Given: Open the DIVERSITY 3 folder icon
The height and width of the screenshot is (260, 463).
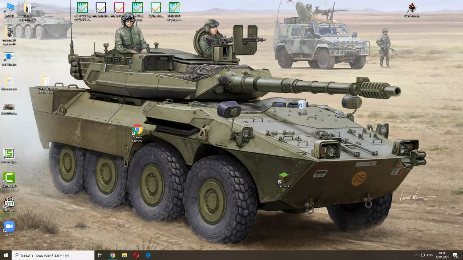Looking at the screenshot, I should coord(46,85).
